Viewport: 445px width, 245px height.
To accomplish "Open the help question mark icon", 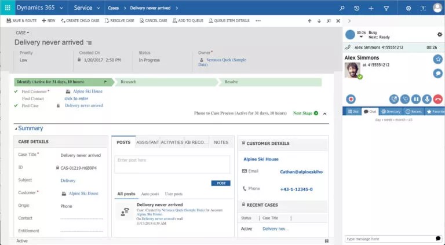I will click(x=423, y=8).
